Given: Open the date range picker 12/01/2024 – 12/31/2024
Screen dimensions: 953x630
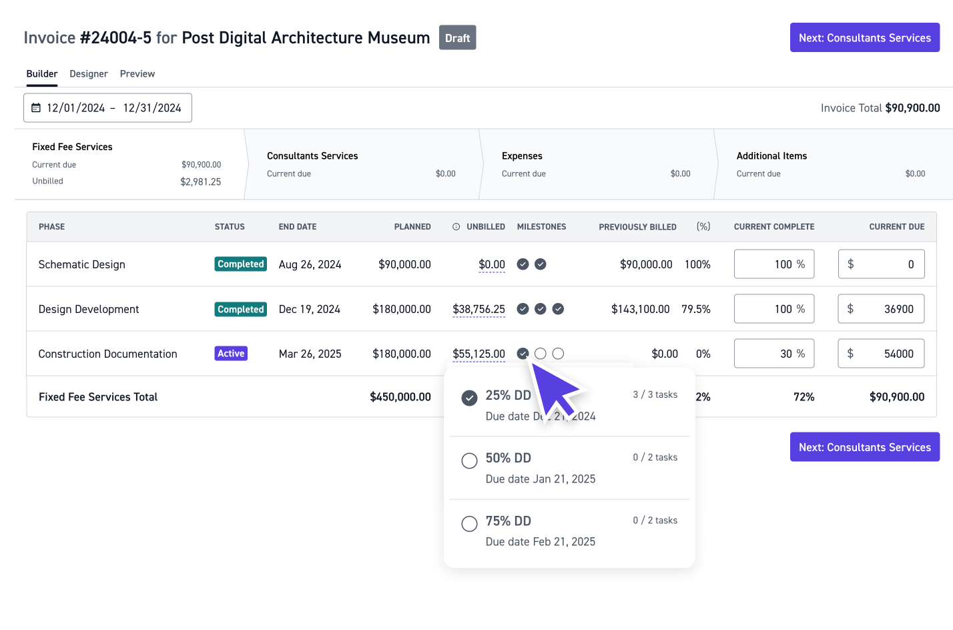Looking at the screenshot, I should 107,108.
